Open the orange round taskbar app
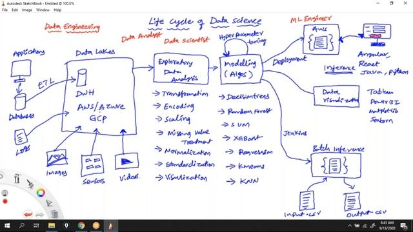 point(96,226)
